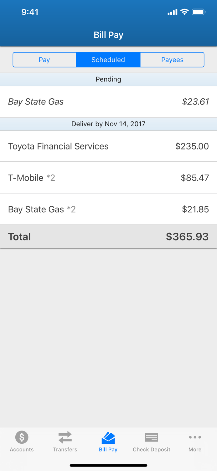Viewport: 217px width, 471px height.
Task: Select the Transfers arrows icon
Action: coord(65,437)
